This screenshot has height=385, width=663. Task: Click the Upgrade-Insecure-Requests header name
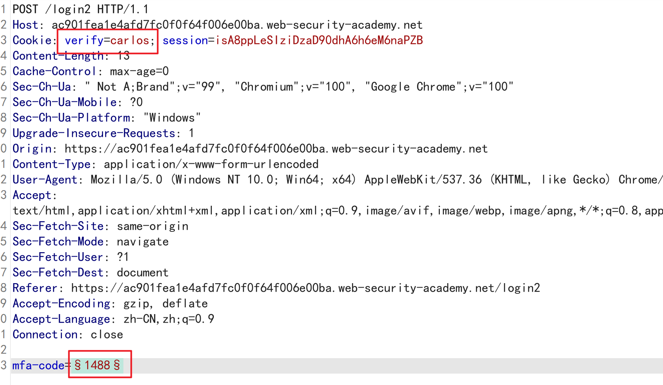[x=94, y=133]
